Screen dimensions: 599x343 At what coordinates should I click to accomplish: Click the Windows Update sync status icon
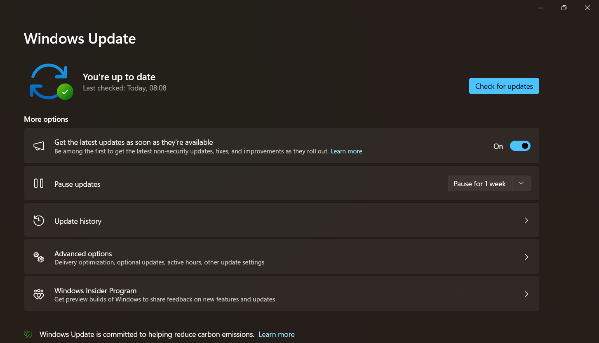coord(52,81)
